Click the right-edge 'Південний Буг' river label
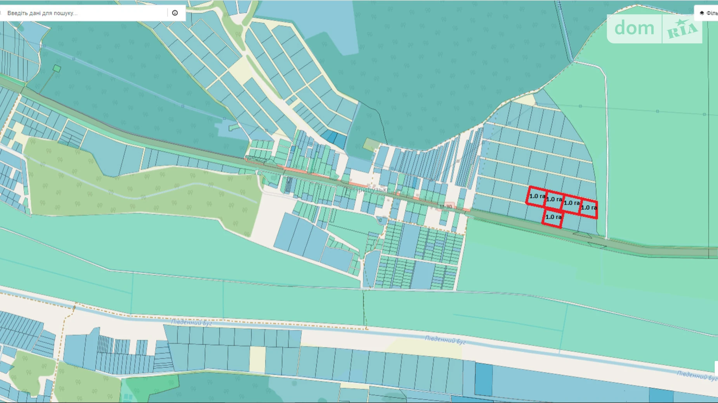This screenshot has height=403, width=718. [x=697, y=375]
